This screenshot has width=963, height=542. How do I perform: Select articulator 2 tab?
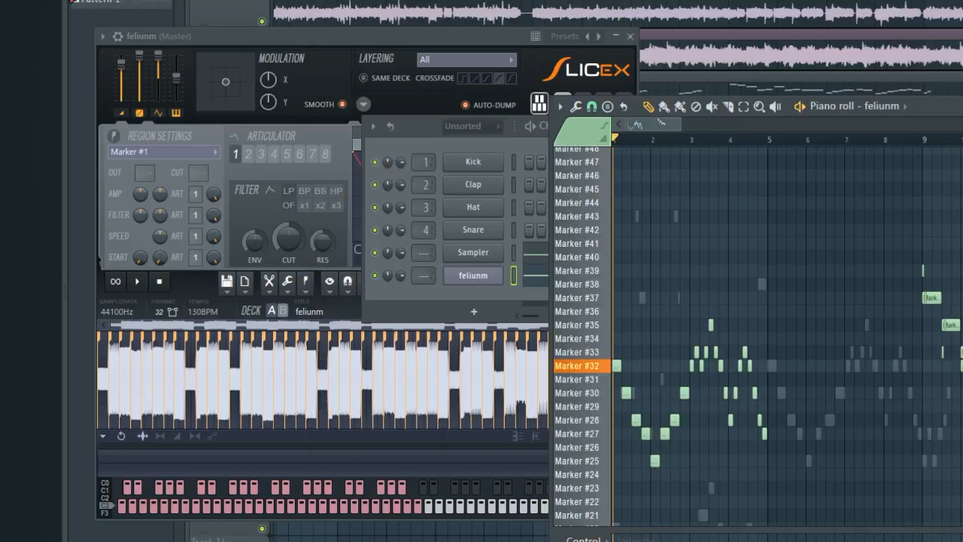coord(248,154)
